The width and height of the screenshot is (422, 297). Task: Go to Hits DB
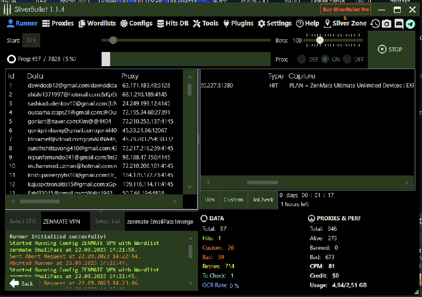pos(172,23)
